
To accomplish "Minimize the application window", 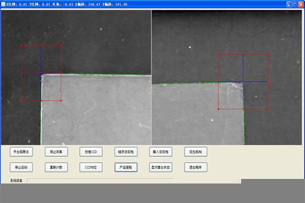I will [289, 4].
